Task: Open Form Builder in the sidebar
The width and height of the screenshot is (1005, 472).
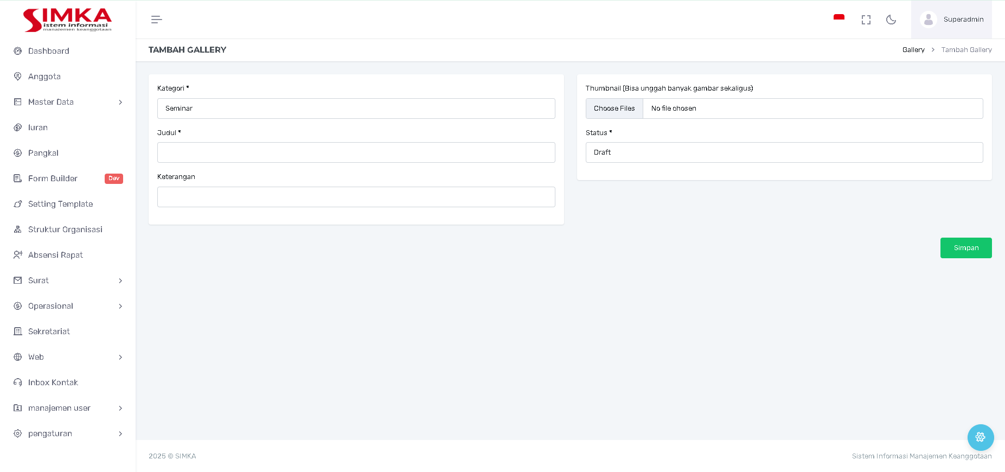Action: tap(53, 178)
